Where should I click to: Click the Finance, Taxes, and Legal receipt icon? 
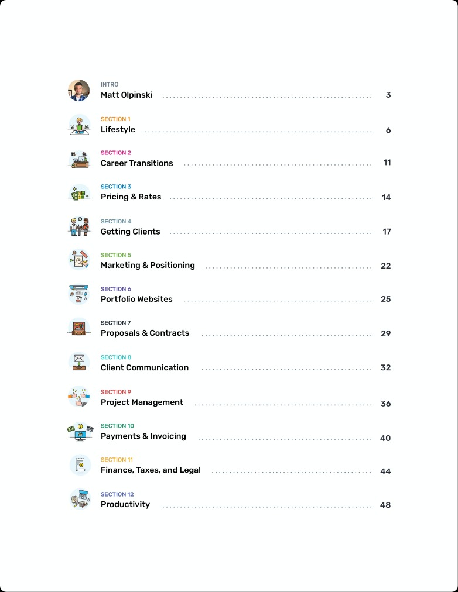[x=80, y=464]
